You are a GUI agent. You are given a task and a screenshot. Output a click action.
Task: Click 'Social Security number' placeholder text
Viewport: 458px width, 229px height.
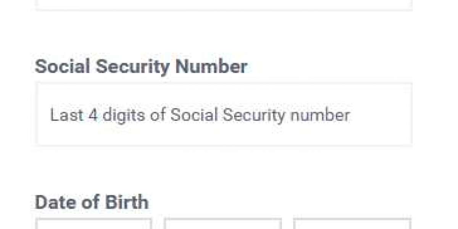(x=260, y=115)
